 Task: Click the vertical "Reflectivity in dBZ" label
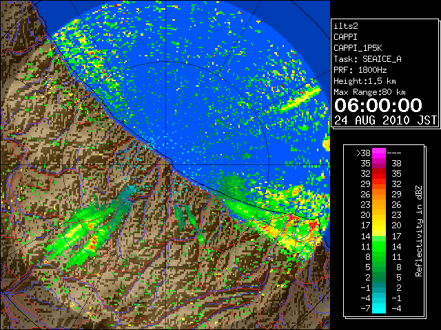pos(419,231)
